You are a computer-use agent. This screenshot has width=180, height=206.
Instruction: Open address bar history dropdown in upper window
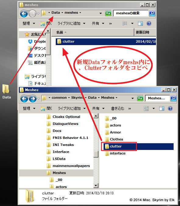pos(101,13)
